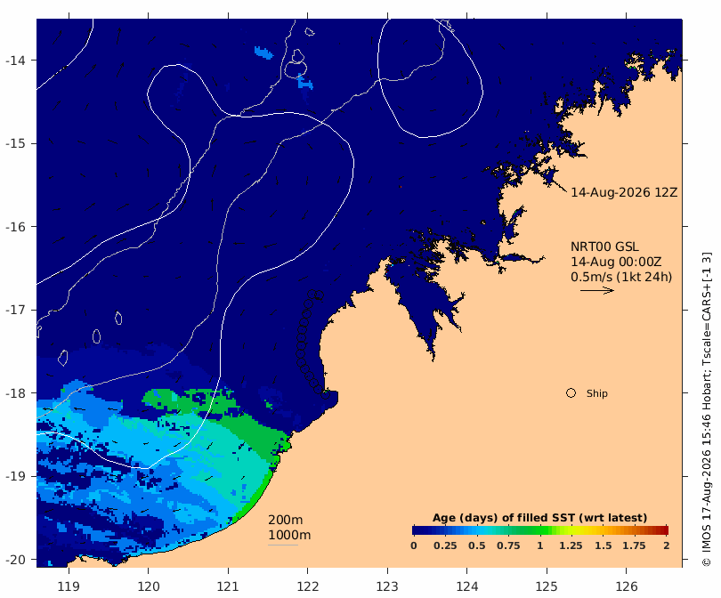
Task: Click the dark red end of colorbar
Action: 664,530
